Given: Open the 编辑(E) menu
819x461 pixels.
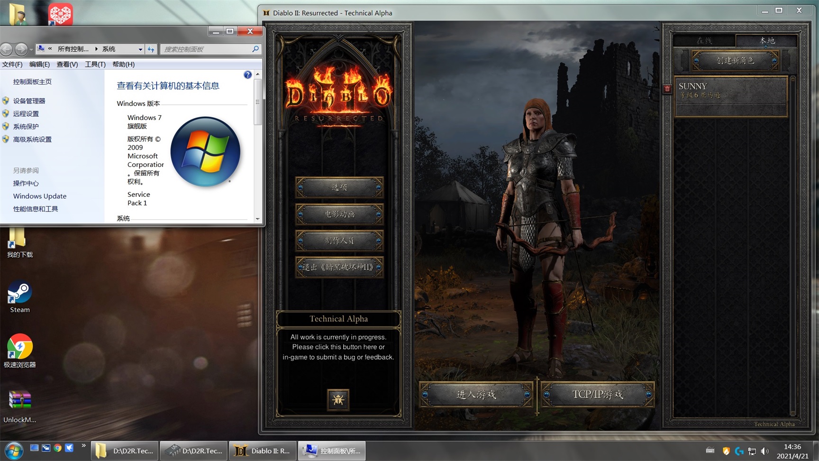Looking at the screenshot, I should coord(39,64).
